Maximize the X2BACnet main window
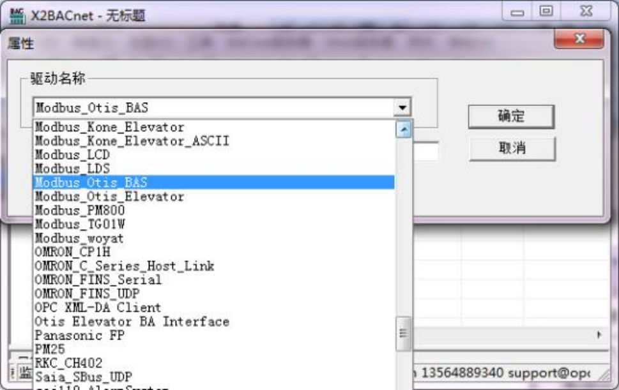The image size is (619, 390). tap(546, 11)
